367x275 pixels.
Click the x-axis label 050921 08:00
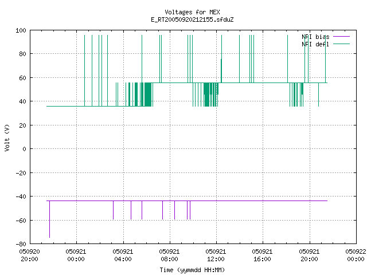(170, 255)
